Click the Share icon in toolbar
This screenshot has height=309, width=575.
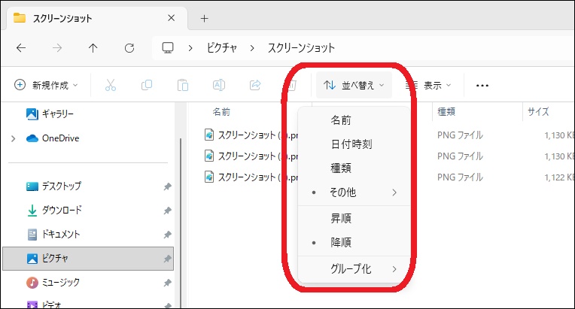[x=255, y=85]
